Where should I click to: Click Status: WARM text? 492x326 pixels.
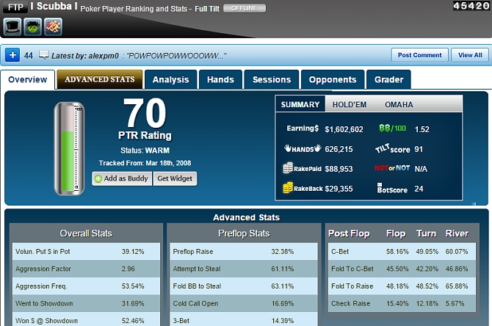coord(145,151)
